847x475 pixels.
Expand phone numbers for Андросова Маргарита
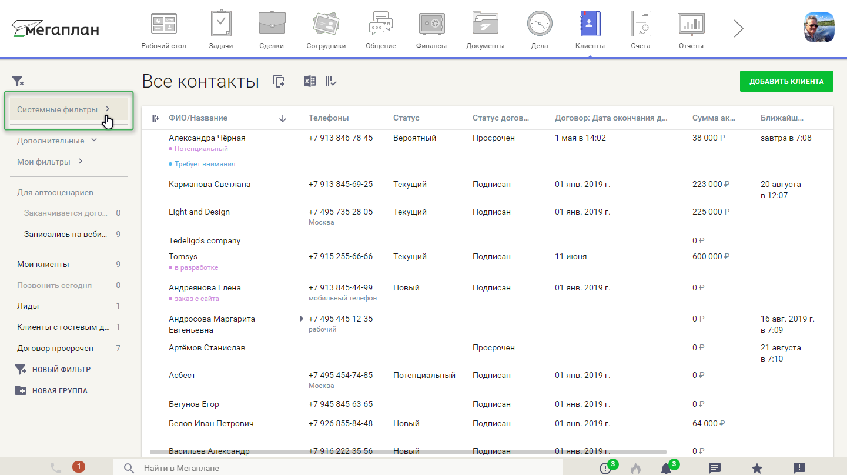[x=302, y=319]
